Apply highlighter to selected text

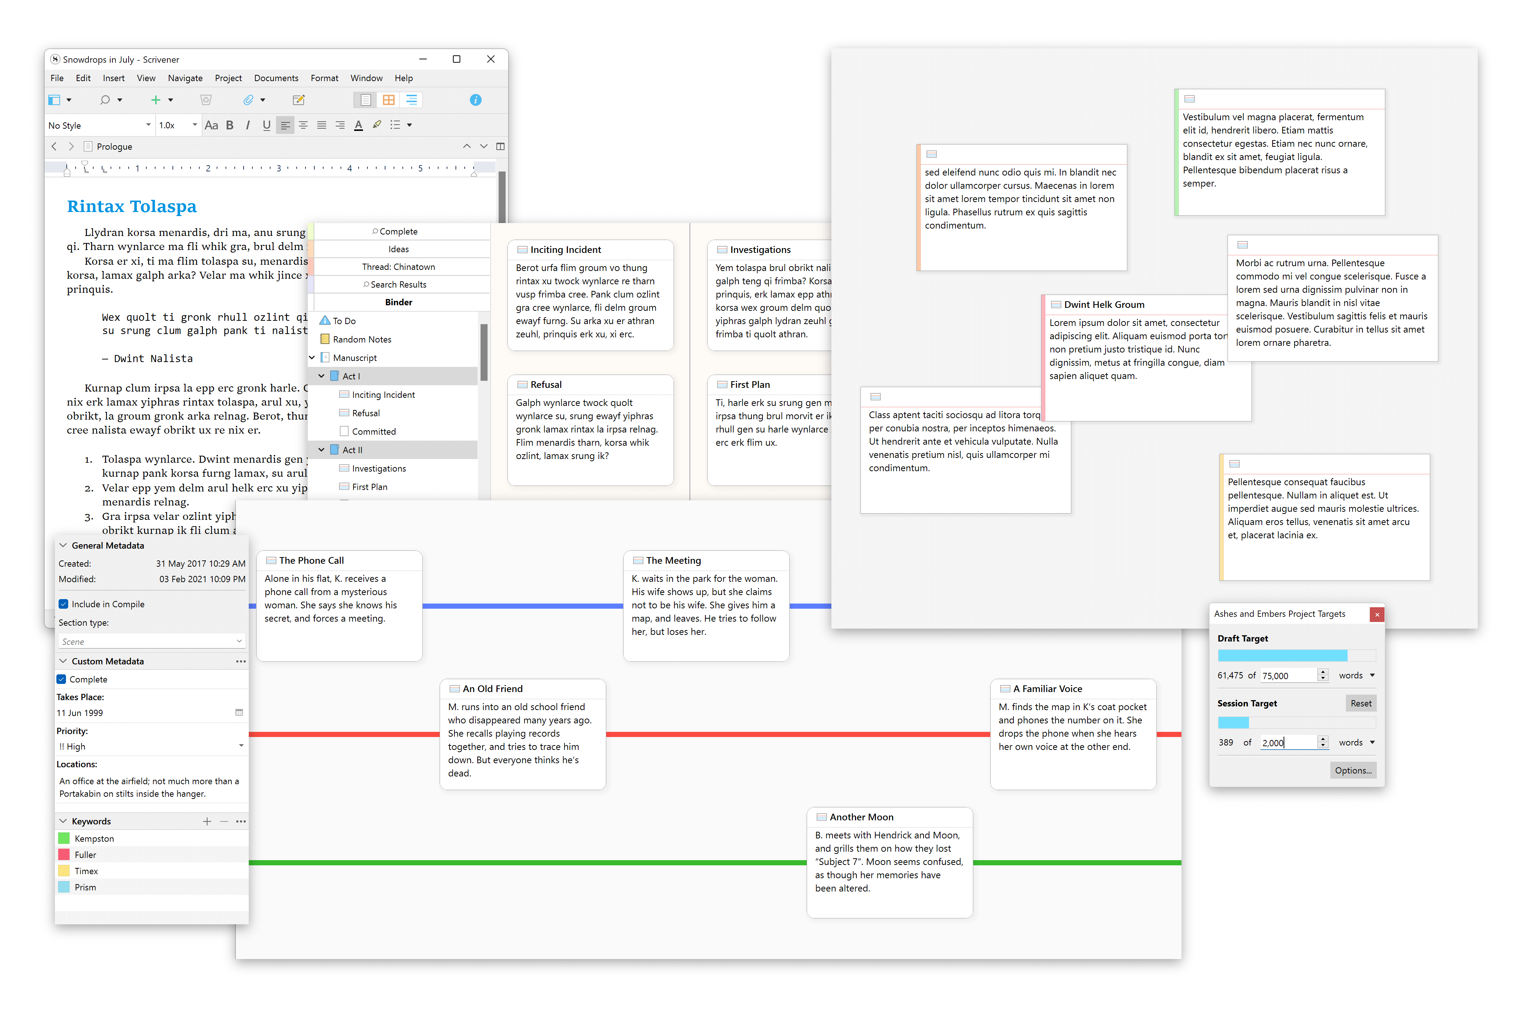377,125
